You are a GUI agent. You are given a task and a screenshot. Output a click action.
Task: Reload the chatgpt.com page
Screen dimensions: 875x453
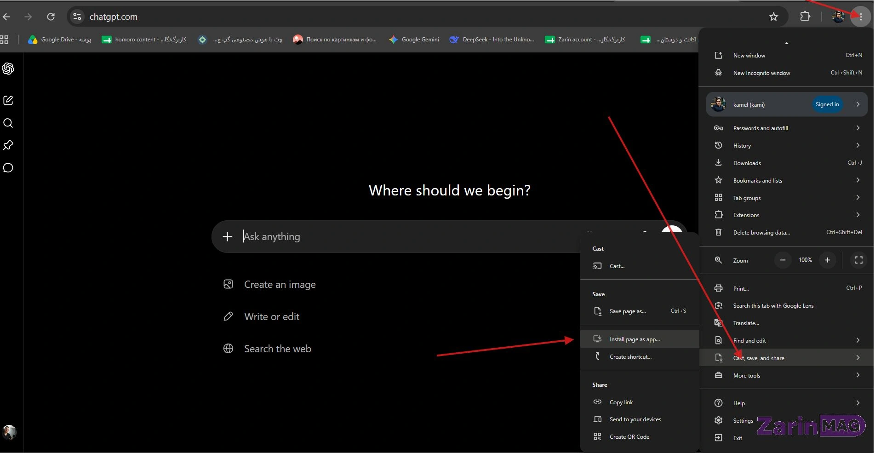pos(51,17)
